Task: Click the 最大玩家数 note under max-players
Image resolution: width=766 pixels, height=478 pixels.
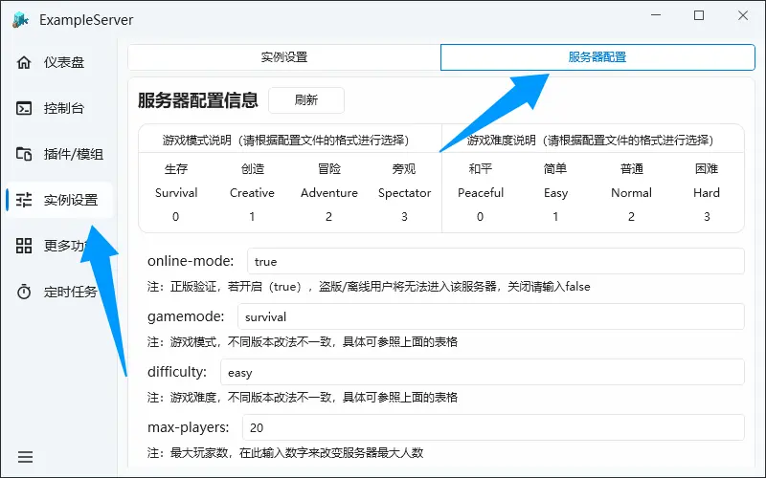Action: point(285,453)
